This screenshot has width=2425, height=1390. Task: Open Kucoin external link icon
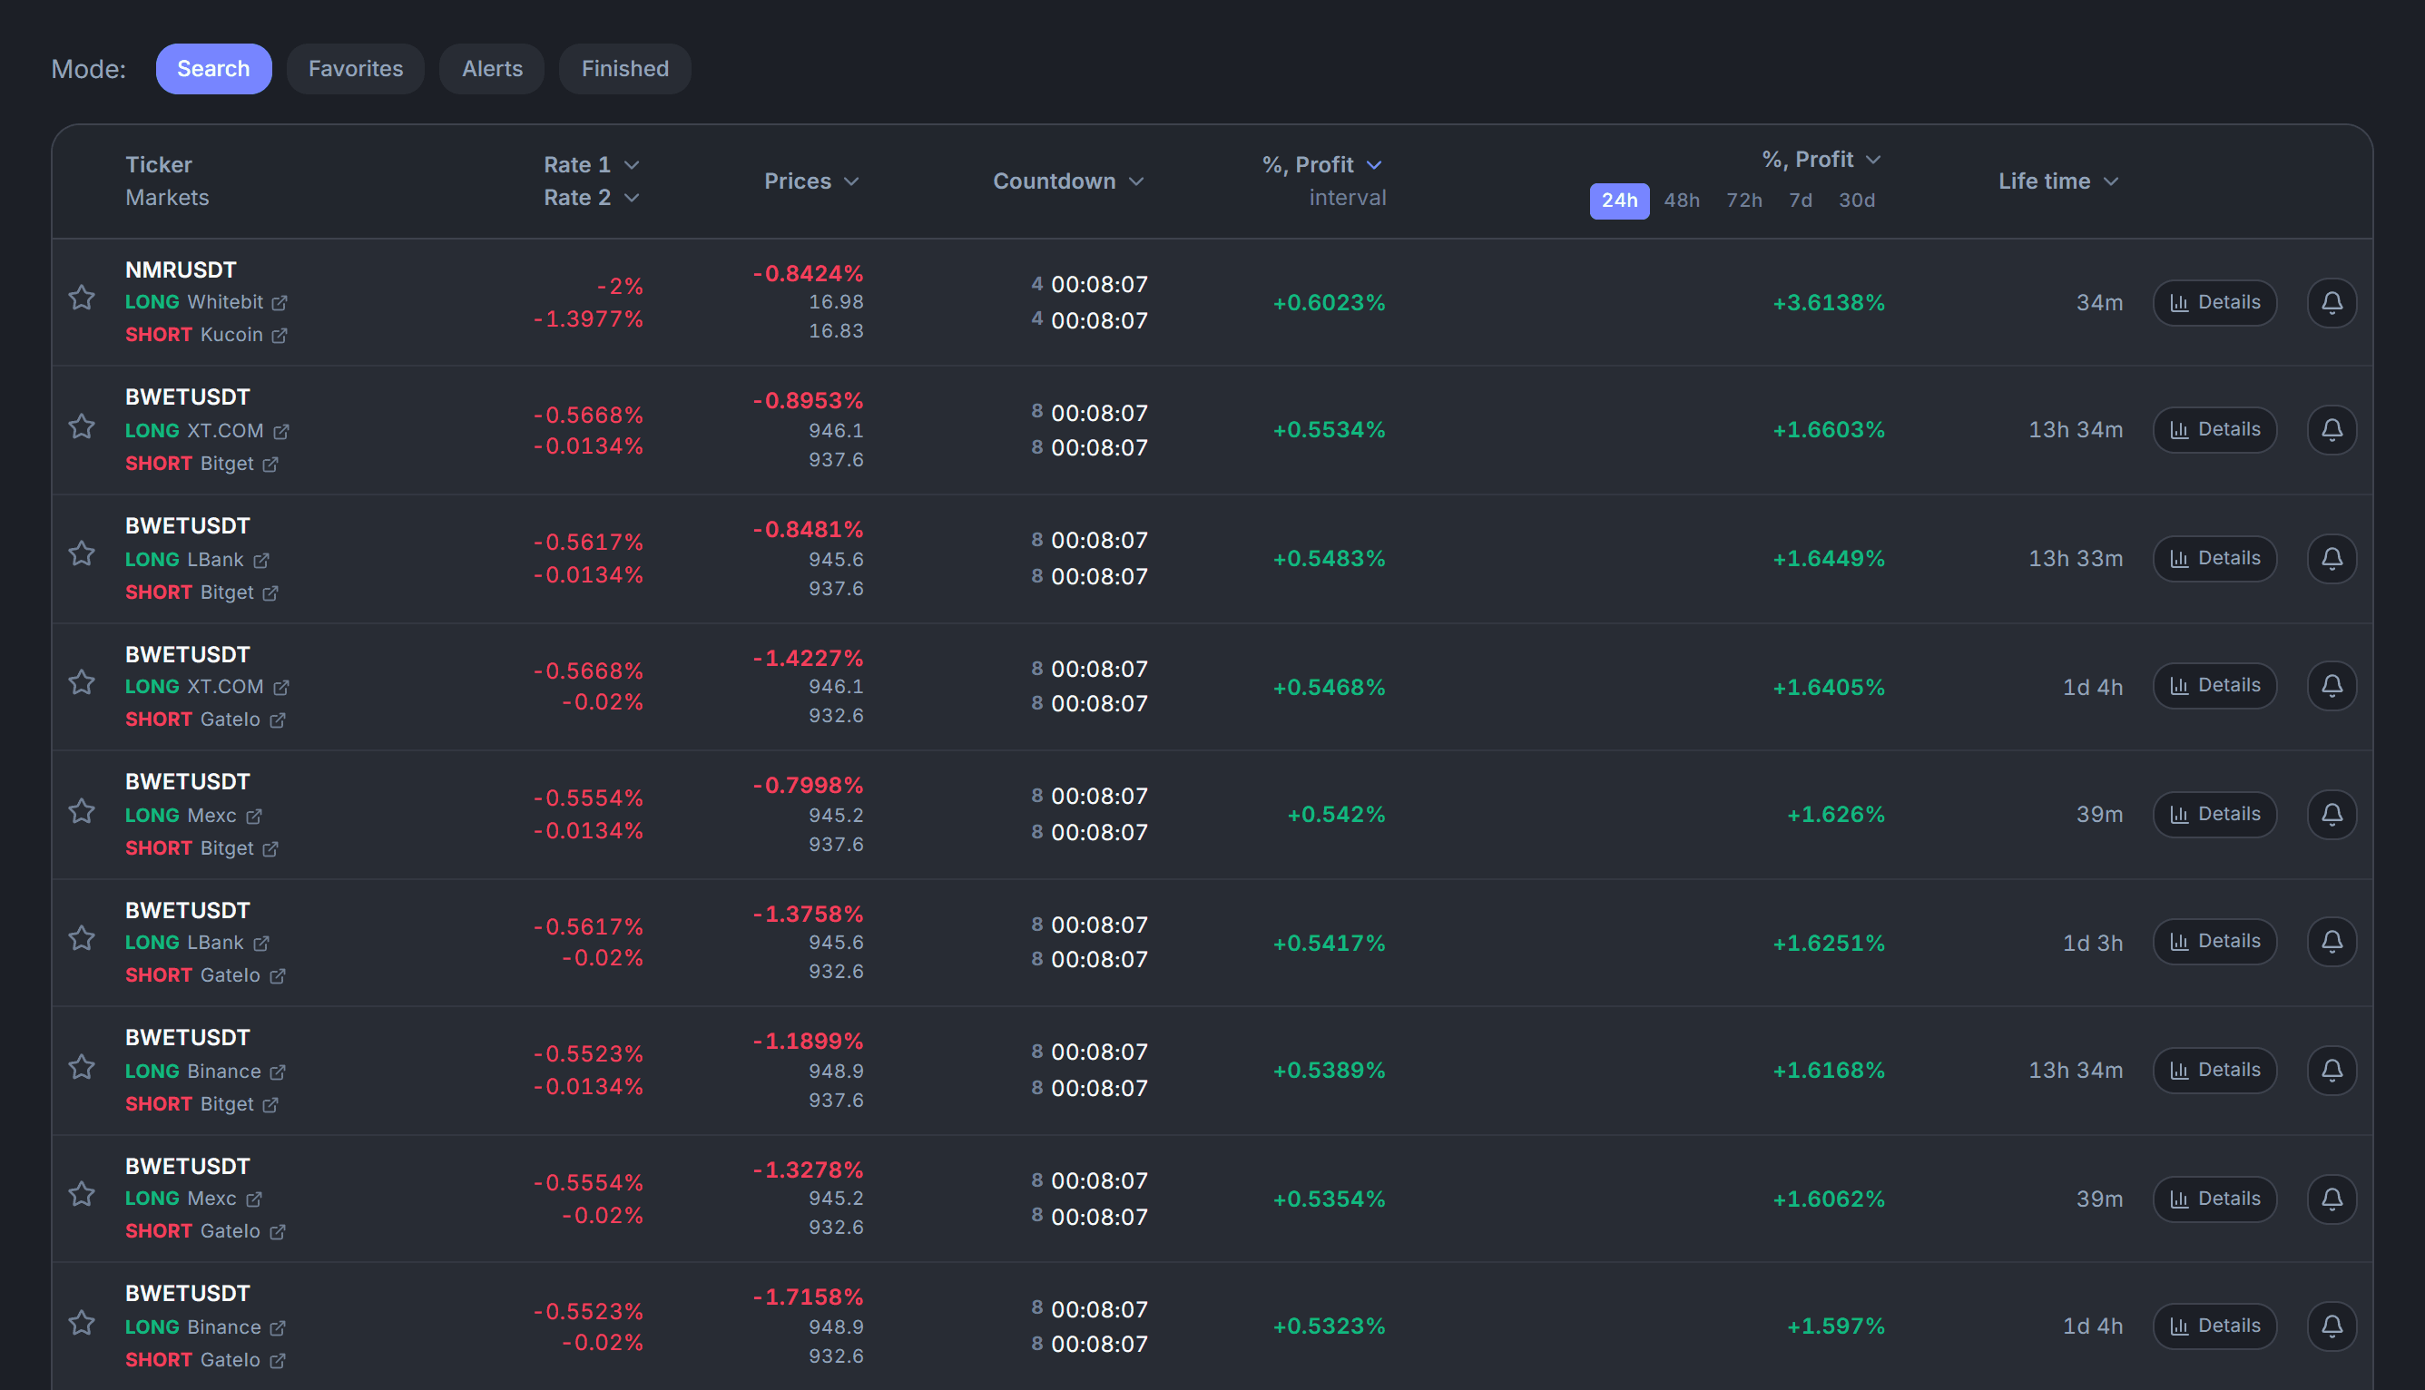[x=279, y=335]
